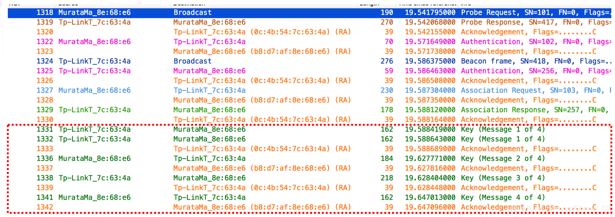Select packet number 1341
This screenshot has width=615, height=217.
pyautogui.click(x=45, y=197)
